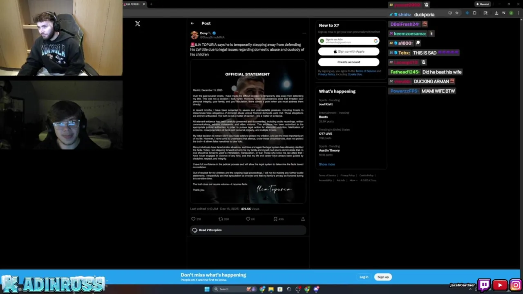Click the Dovy display name
This screenshot has width=523, height=294.
[x=204, y=33]
